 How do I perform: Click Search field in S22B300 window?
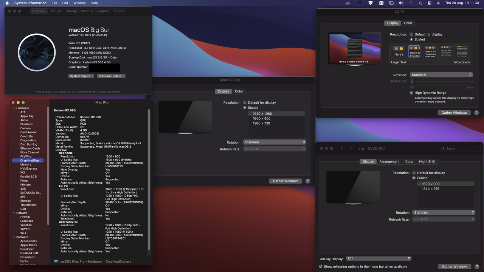459,148
